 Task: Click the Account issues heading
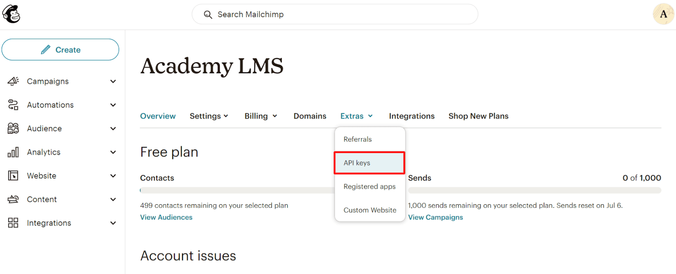point(188,256)
